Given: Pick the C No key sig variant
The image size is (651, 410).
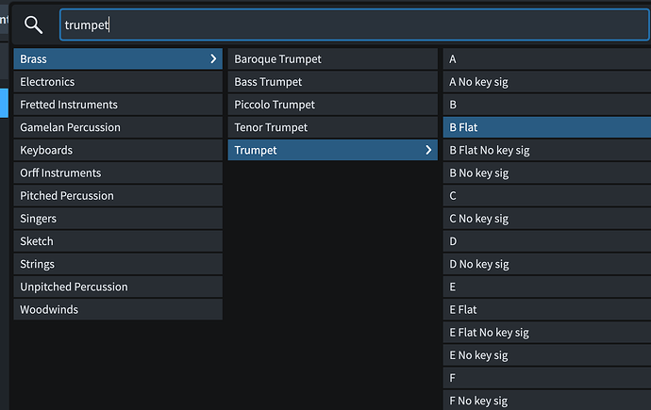Looking at the screenshot, I should (546, 219).
